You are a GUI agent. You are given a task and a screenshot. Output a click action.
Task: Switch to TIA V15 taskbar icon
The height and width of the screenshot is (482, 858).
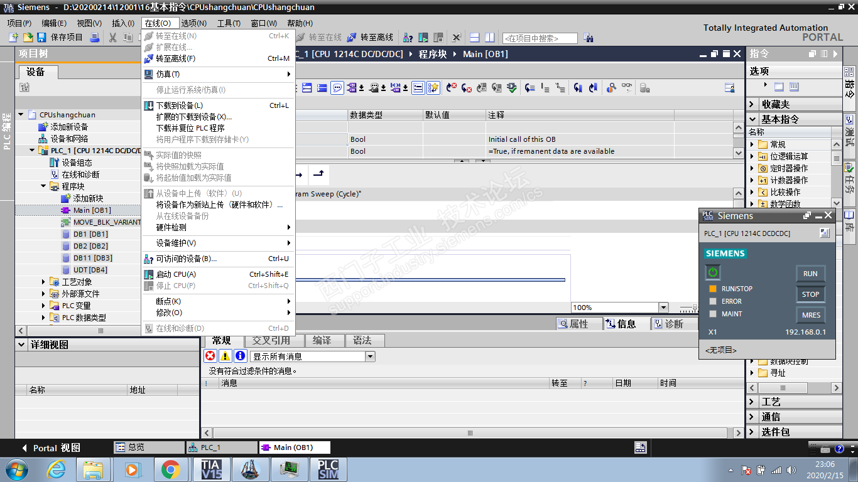pyautogui.click(x=212, y=469)
